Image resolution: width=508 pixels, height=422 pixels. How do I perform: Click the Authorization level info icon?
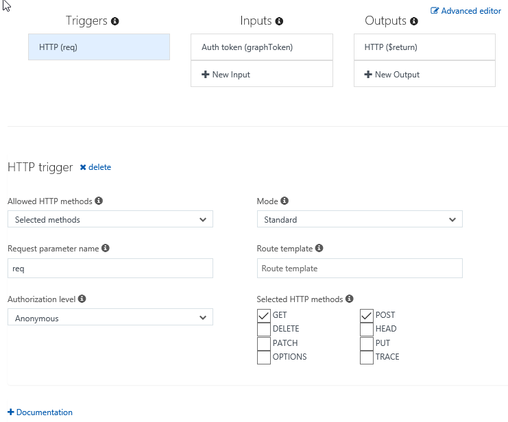[82, 299]
